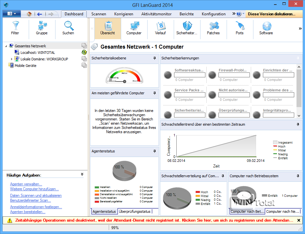This screenshot has width=305, height=234.
Task: Collapse the Häufige Aufgaben section
Action: (82, 174)
